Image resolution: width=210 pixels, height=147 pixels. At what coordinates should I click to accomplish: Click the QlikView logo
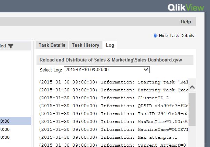point(186,8)
